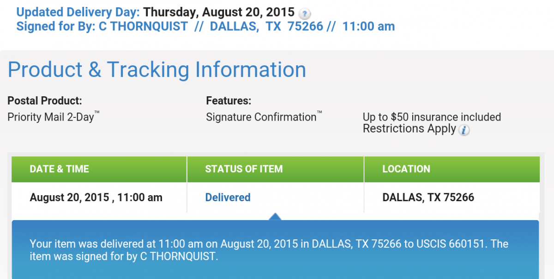This screenshot has height=279, width=554.
Task: Select the Up to $50 insurance included text
Action: tap(432, 117)
